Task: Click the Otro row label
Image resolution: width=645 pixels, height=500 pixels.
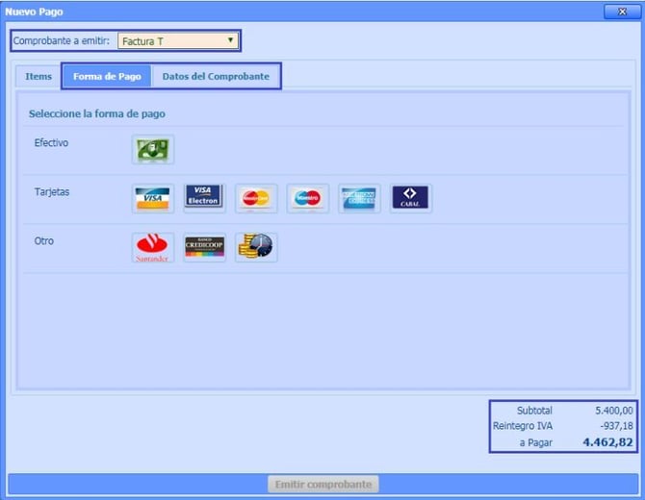Action: point(44,241)
